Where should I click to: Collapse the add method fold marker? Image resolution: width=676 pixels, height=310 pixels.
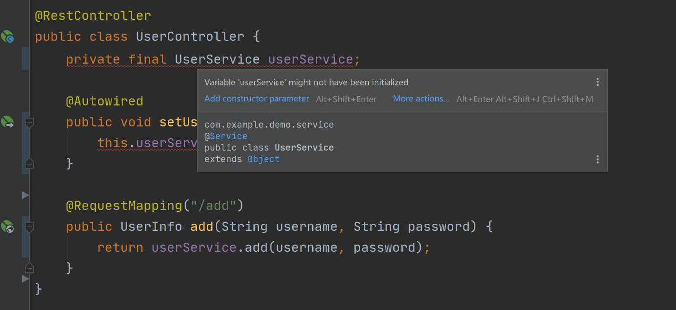[29, 227]
